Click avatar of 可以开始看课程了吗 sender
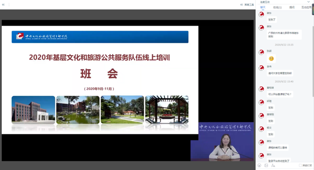The image size is (314, 170). click(x=262, y=89)
